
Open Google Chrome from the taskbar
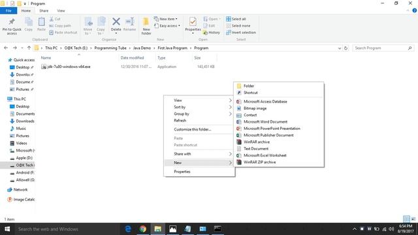pyautogui.click(x=143, y=229)
